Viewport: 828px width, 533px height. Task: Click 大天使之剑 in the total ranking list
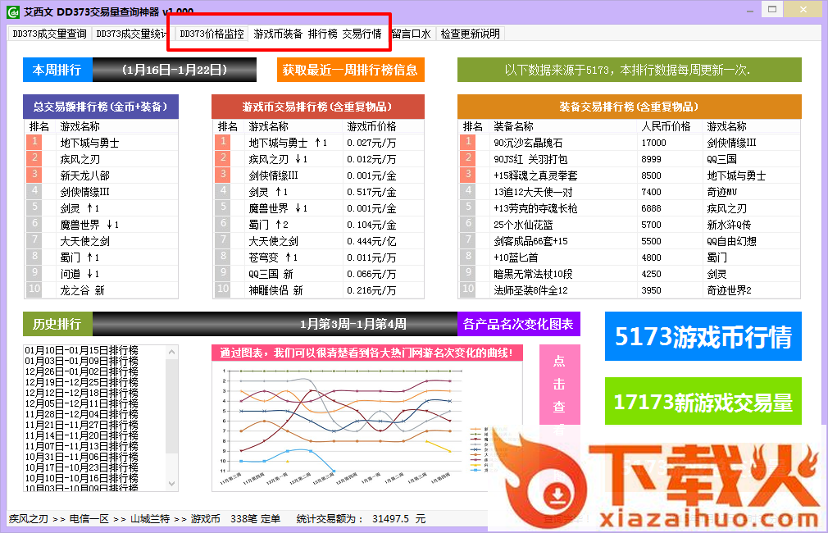click(85, 241)
